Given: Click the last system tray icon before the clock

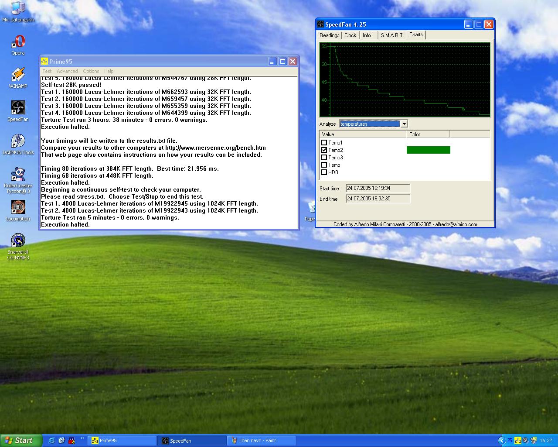Looking at the screenshot, I should [534, 440].
